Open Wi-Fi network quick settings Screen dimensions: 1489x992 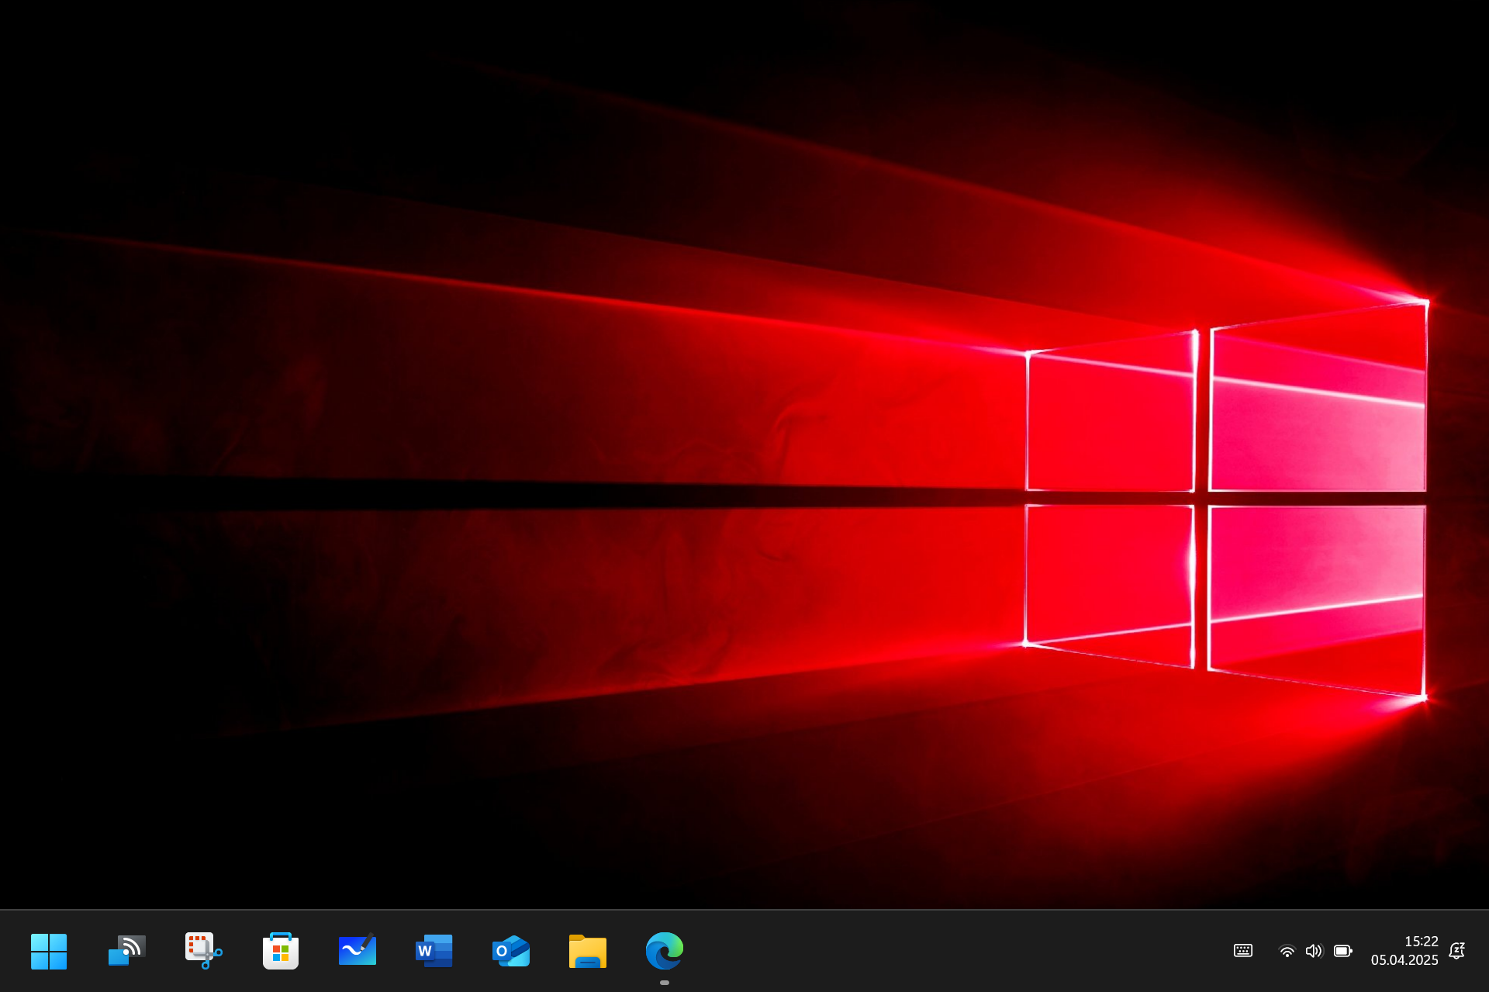point(1287,951)
